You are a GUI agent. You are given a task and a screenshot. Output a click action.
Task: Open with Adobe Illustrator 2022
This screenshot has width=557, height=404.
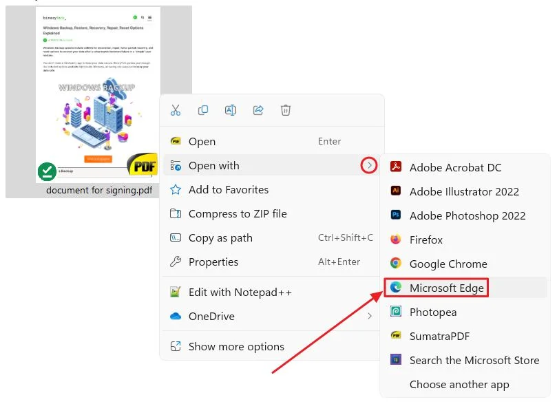click(x=465, y=191)
